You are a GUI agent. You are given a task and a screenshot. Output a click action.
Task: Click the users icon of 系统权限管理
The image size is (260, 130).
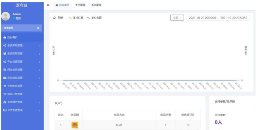[x=5, y=53]
